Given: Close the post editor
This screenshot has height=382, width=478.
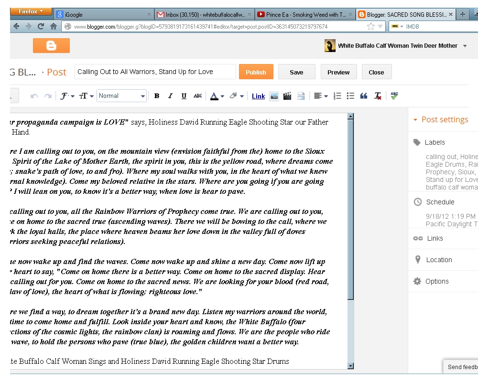Looking at the screenshot, I should click(x=377, y=72).
